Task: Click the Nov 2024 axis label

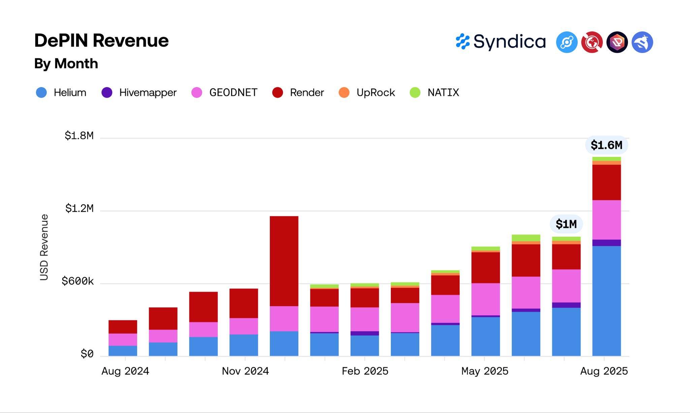Action: tap(245, 371)
